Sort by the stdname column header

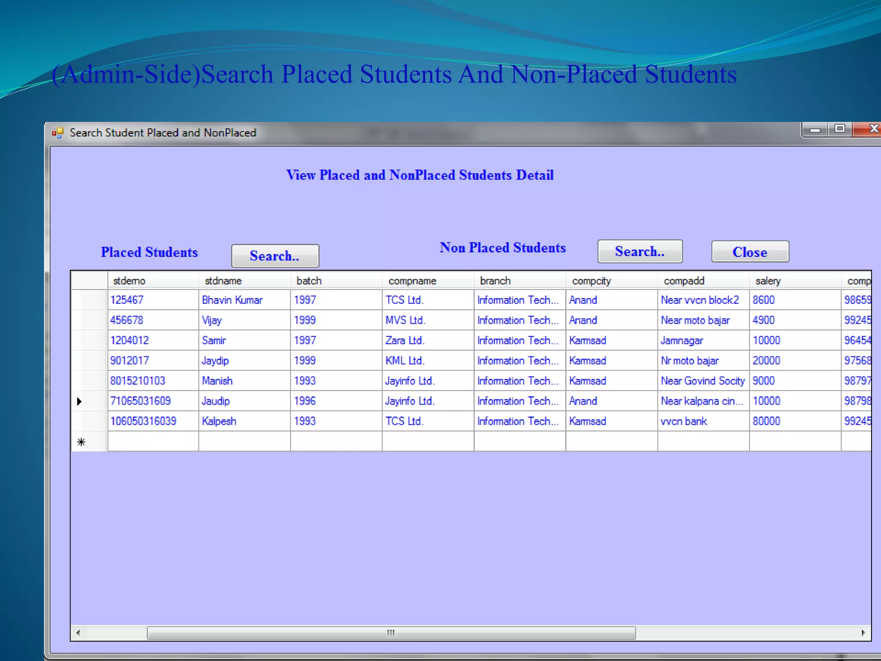click(245, 281)
